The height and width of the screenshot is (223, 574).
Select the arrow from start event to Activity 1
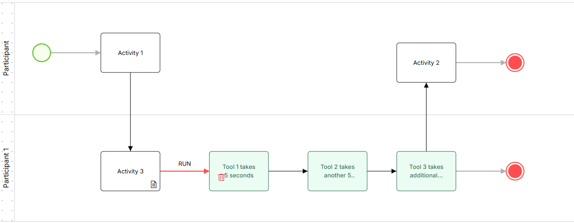point(75,53)
